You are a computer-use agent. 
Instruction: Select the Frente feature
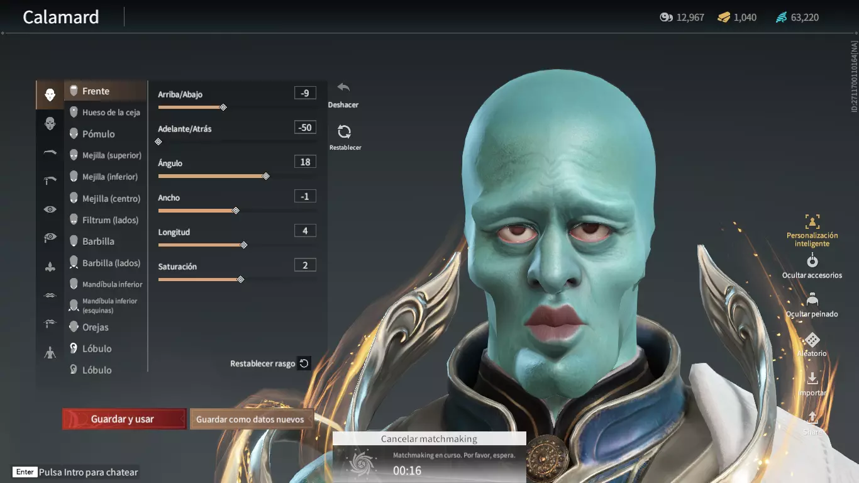[106, 91]
